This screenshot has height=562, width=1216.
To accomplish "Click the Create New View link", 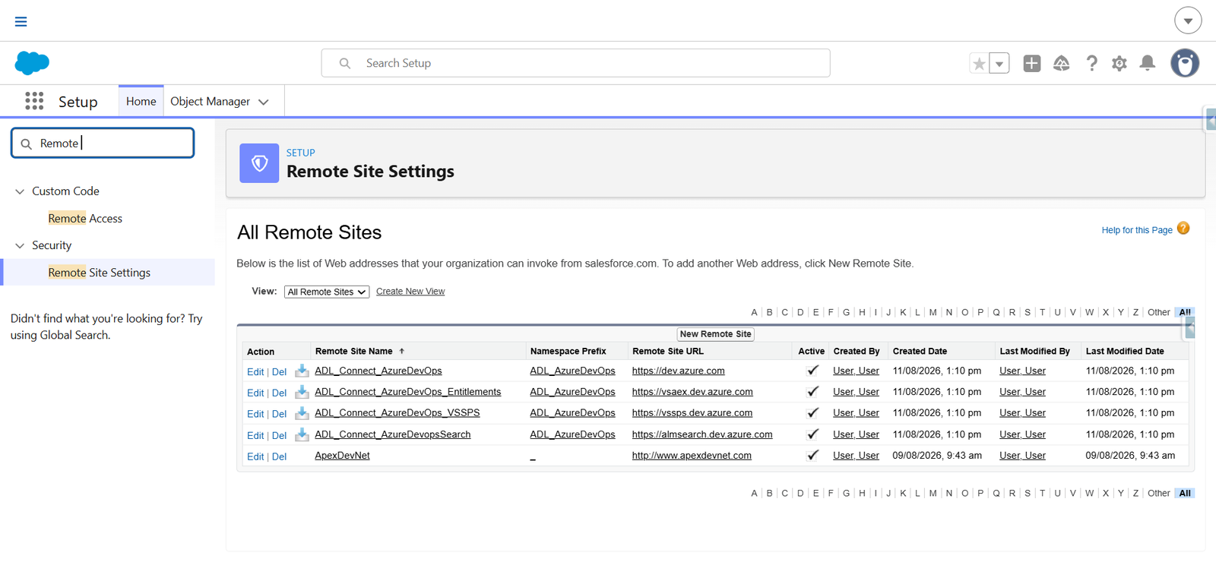I will click(x=410, y=292).
